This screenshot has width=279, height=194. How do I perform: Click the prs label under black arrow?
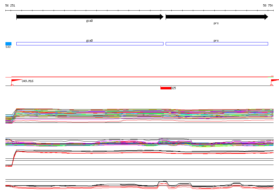tap(216, 23)
